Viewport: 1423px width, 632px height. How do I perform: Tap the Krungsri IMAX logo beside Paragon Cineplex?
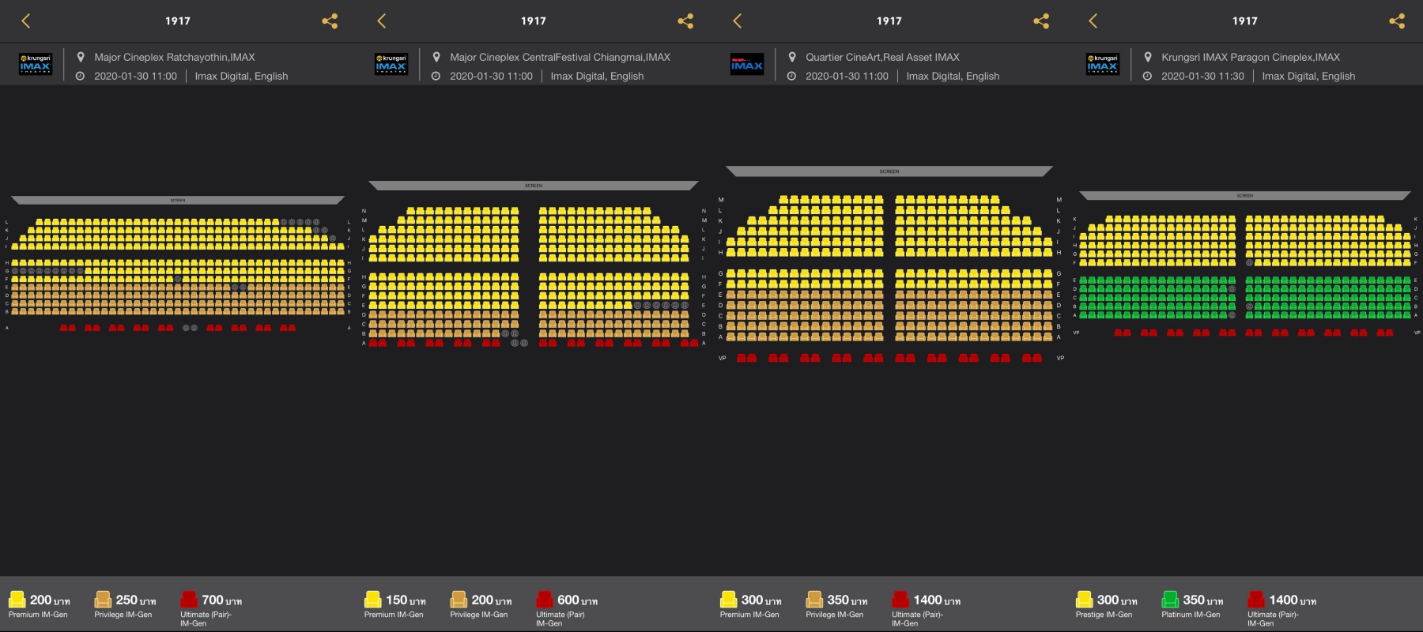point(1103,64)
